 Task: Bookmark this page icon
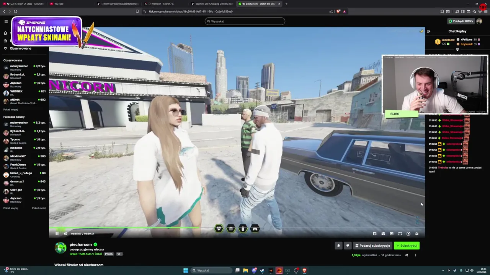[137, 11]
